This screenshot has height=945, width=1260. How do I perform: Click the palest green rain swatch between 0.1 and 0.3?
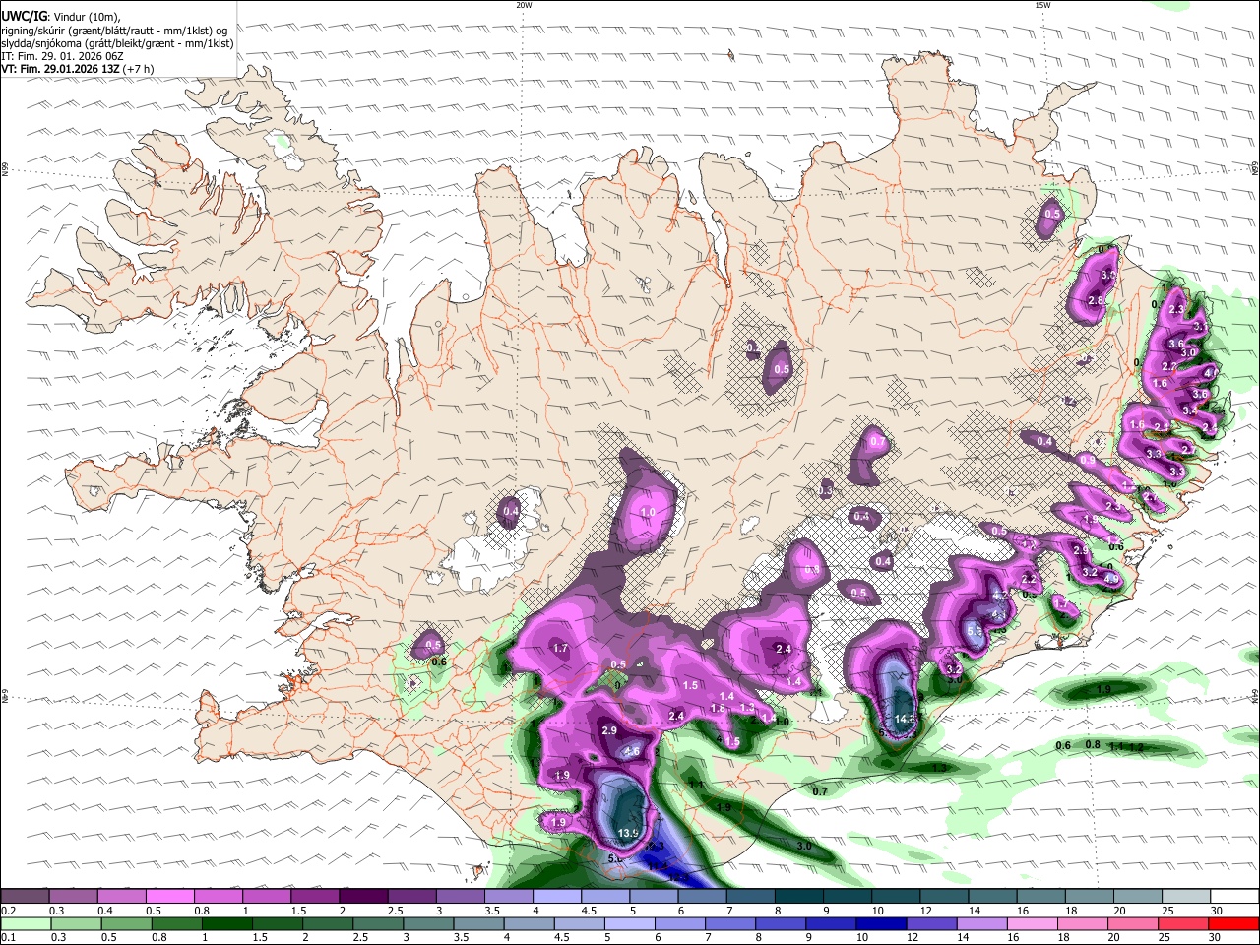(x=26, y=923)
